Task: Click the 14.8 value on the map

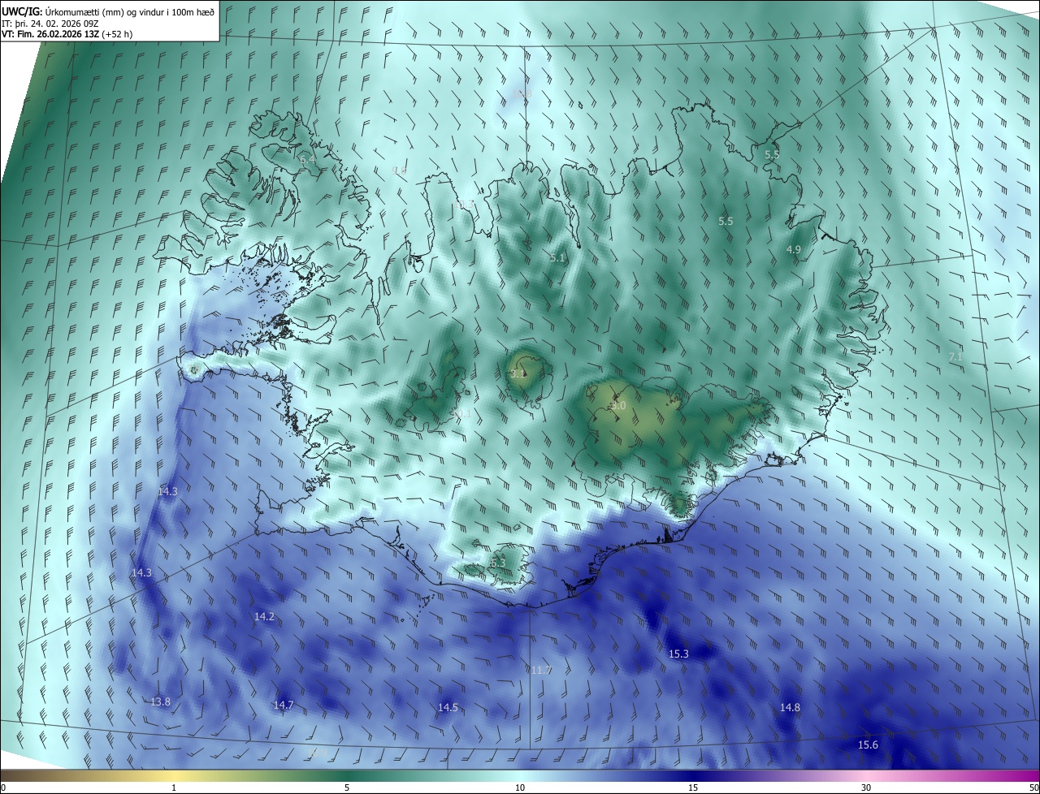Action: [790, 707]
